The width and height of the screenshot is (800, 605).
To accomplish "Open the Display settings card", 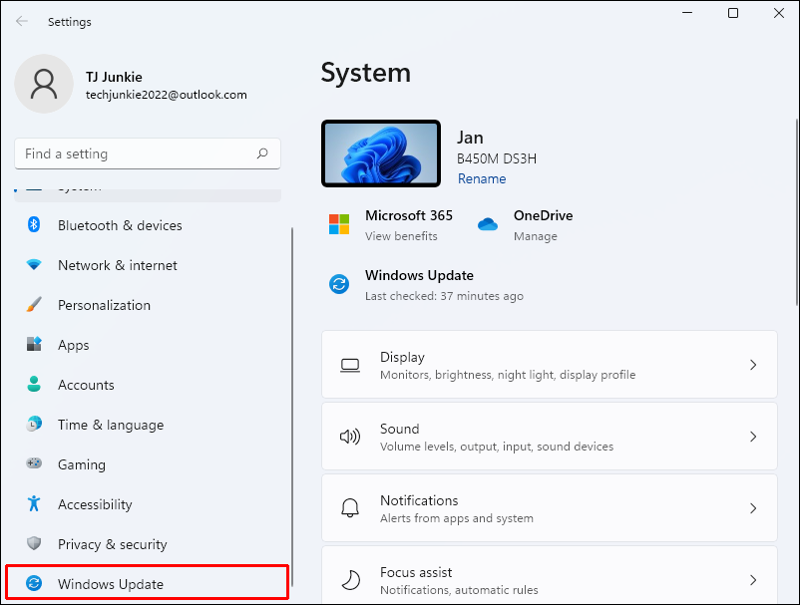I will pos(550,365).
